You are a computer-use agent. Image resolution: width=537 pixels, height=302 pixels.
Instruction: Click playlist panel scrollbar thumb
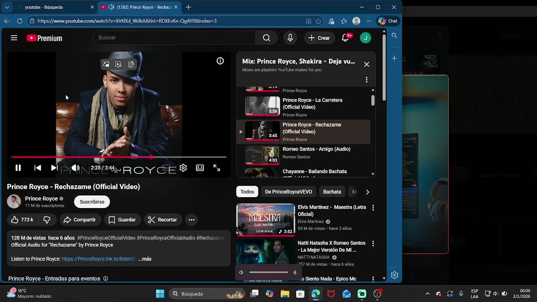(373, 100)
